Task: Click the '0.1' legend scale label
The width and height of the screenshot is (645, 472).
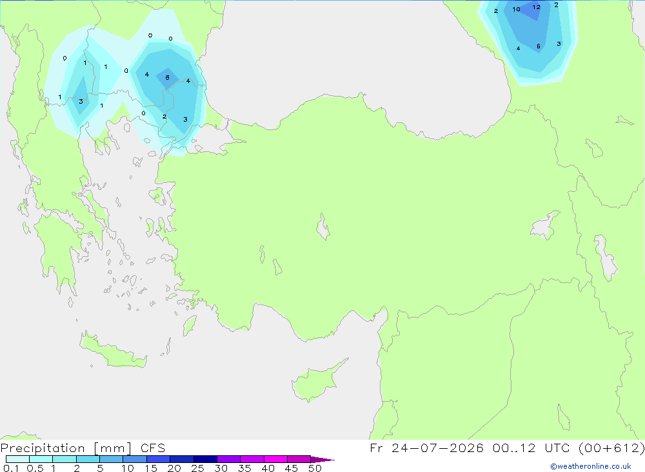Action: (11, 468)
